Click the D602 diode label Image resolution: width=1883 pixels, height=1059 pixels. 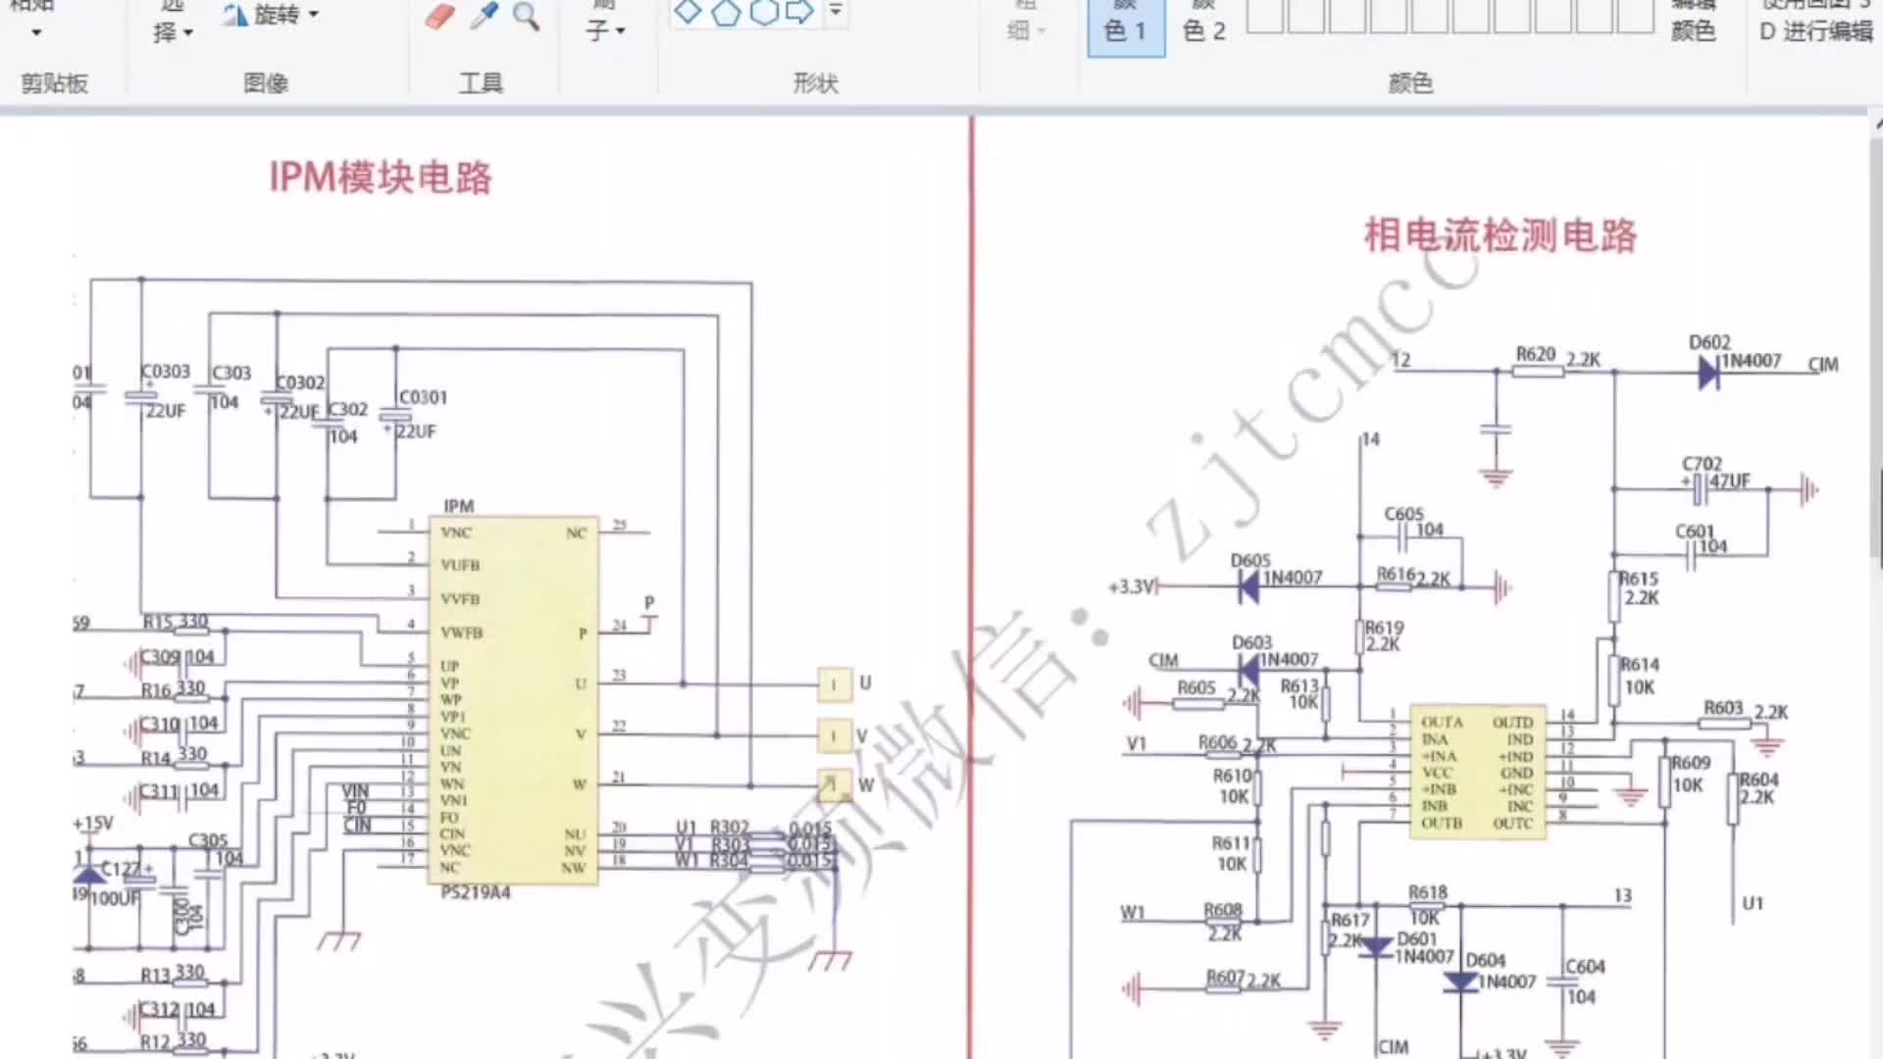[1709, 342]
